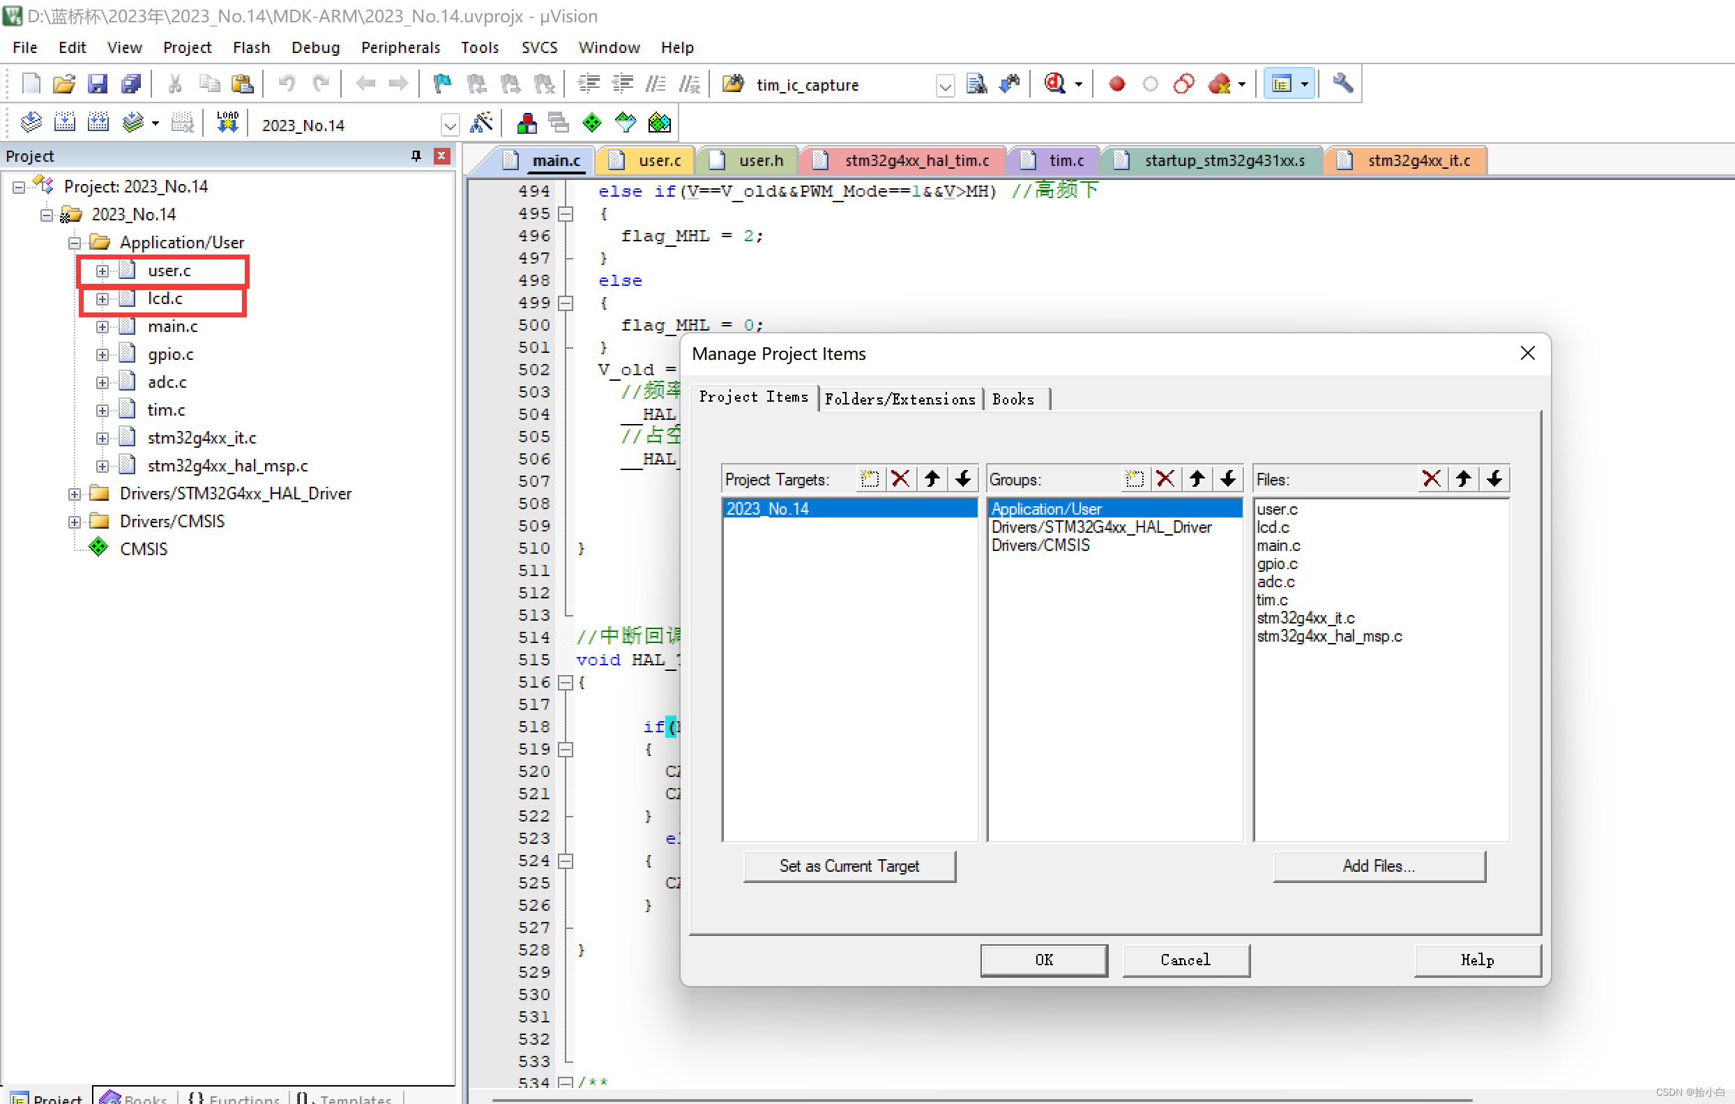This screenshot has width=1735, height=1104.
Task: Click the Build target icon
Action: pos(65,123)
